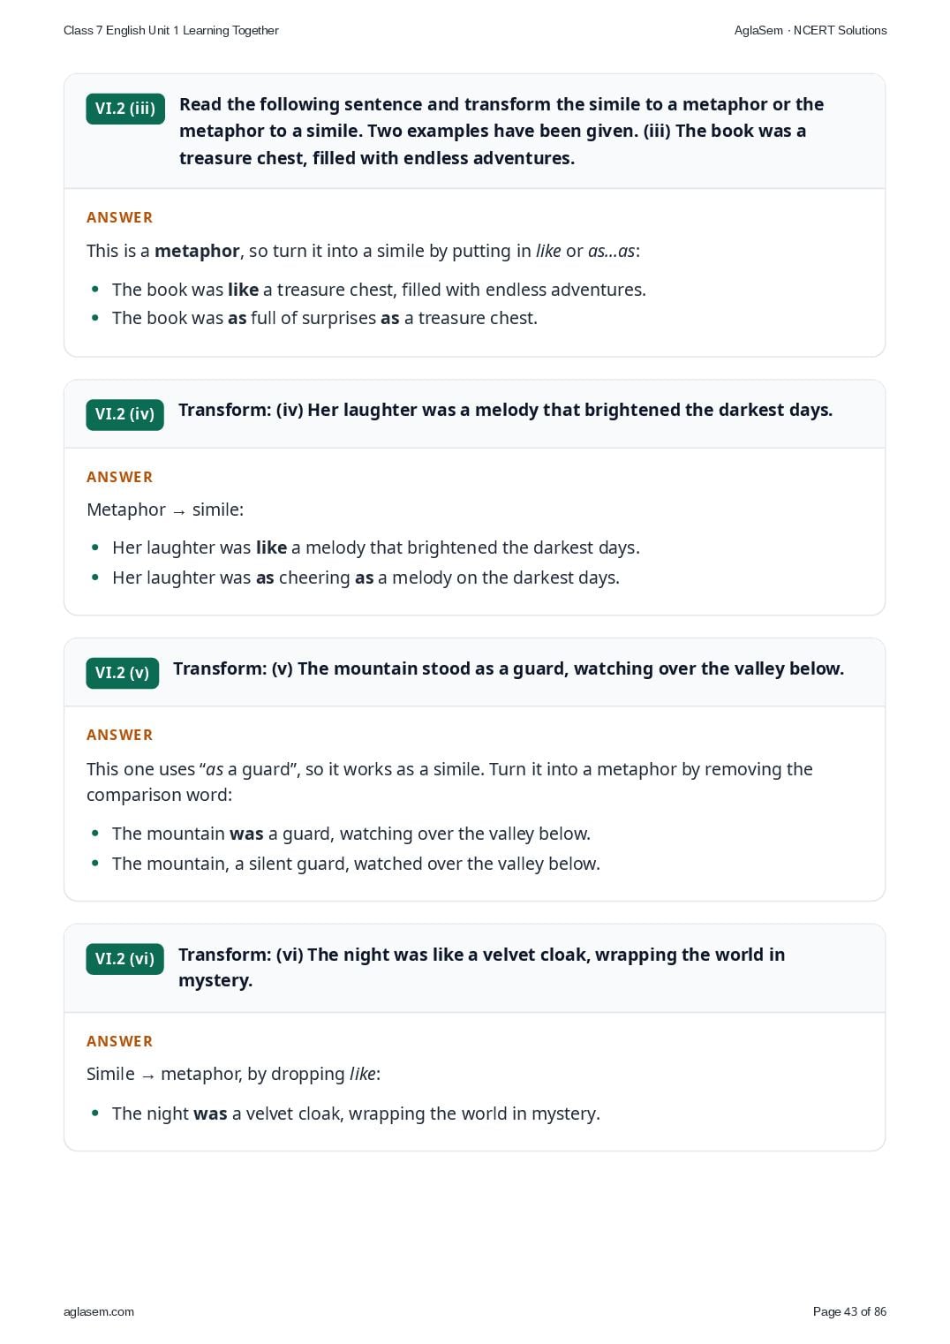The image size is (950, 1344).
Task: Click the Page 43 of 86 indicator
Action: 849,1312
